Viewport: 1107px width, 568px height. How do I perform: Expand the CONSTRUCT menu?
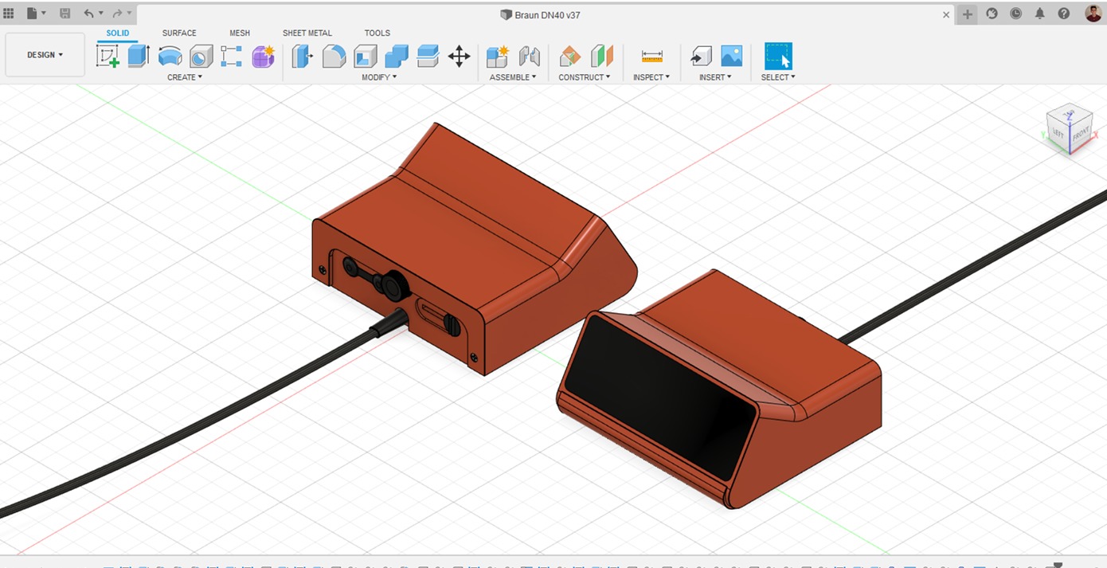click(x=585, y=77)
